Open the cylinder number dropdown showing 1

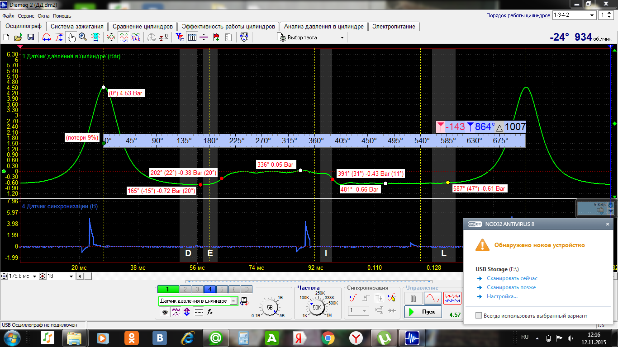coord(605,15)
